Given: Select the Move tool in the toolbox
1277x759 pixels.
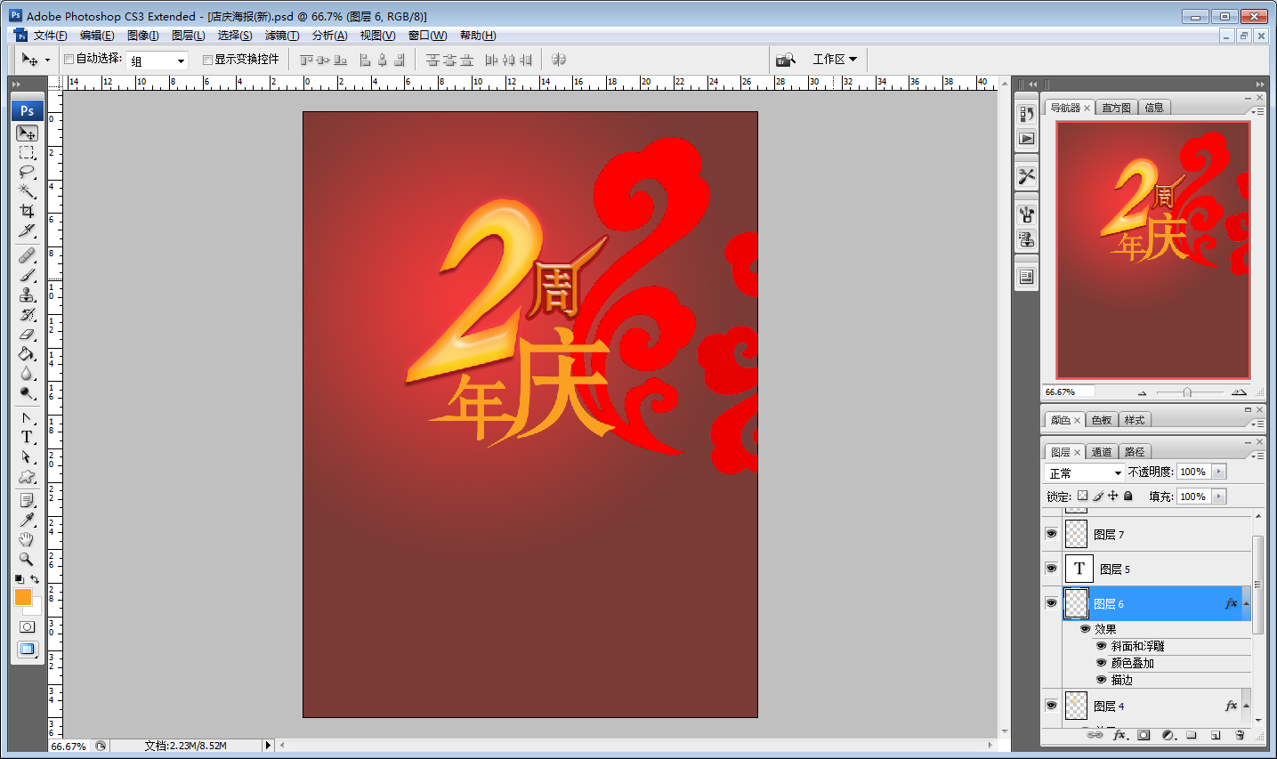Looking at the screenshot, I should coord(27,133).
